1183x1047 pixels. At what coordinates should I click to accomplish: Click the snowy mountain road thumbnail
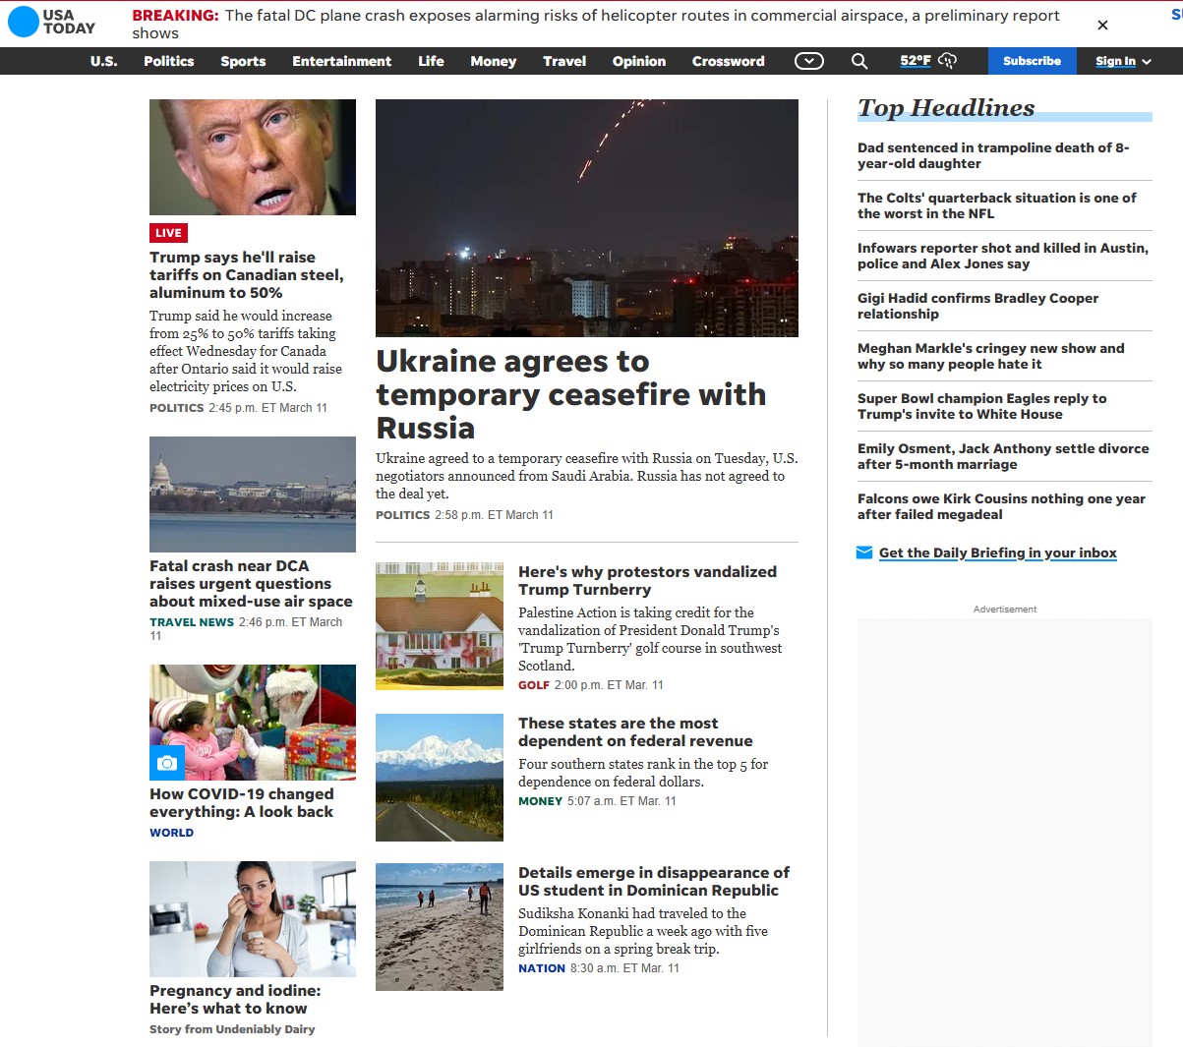click(440, 778)
